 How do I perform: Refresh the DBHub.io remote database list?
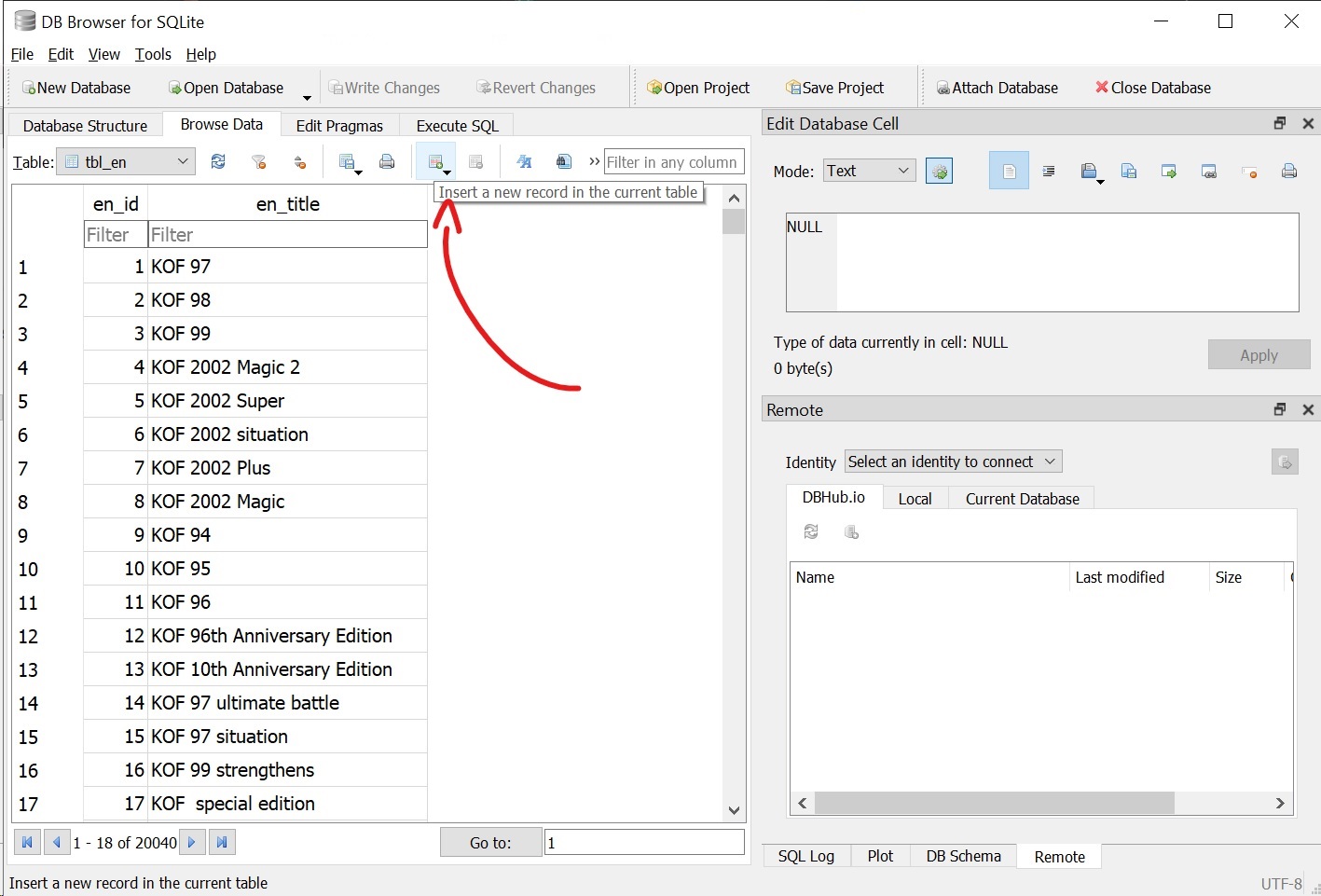click(810, 531)
